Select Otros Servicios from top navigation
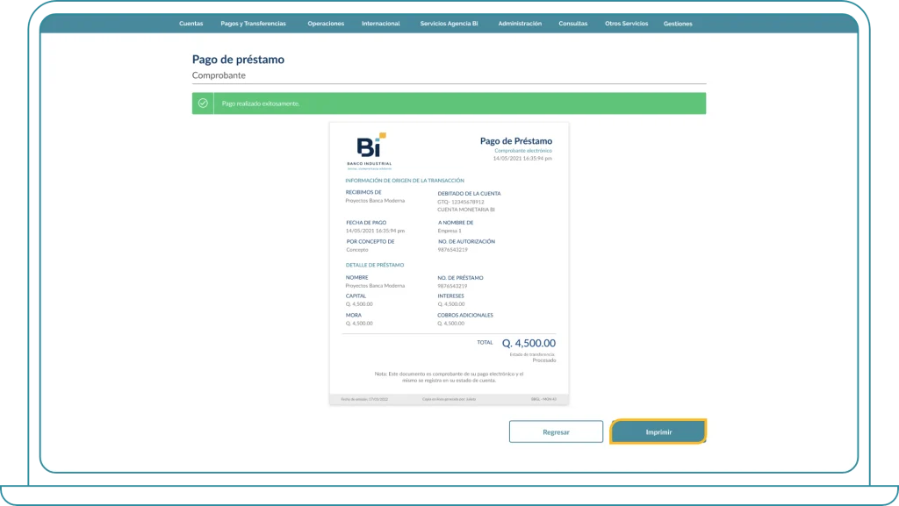This screenshot has width=899, height=506. (626, 24)
